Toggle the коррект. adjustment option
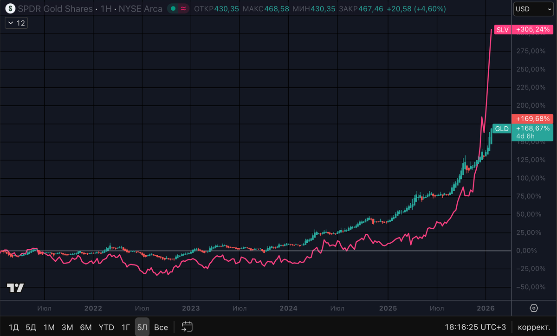 tap(534, 327)
